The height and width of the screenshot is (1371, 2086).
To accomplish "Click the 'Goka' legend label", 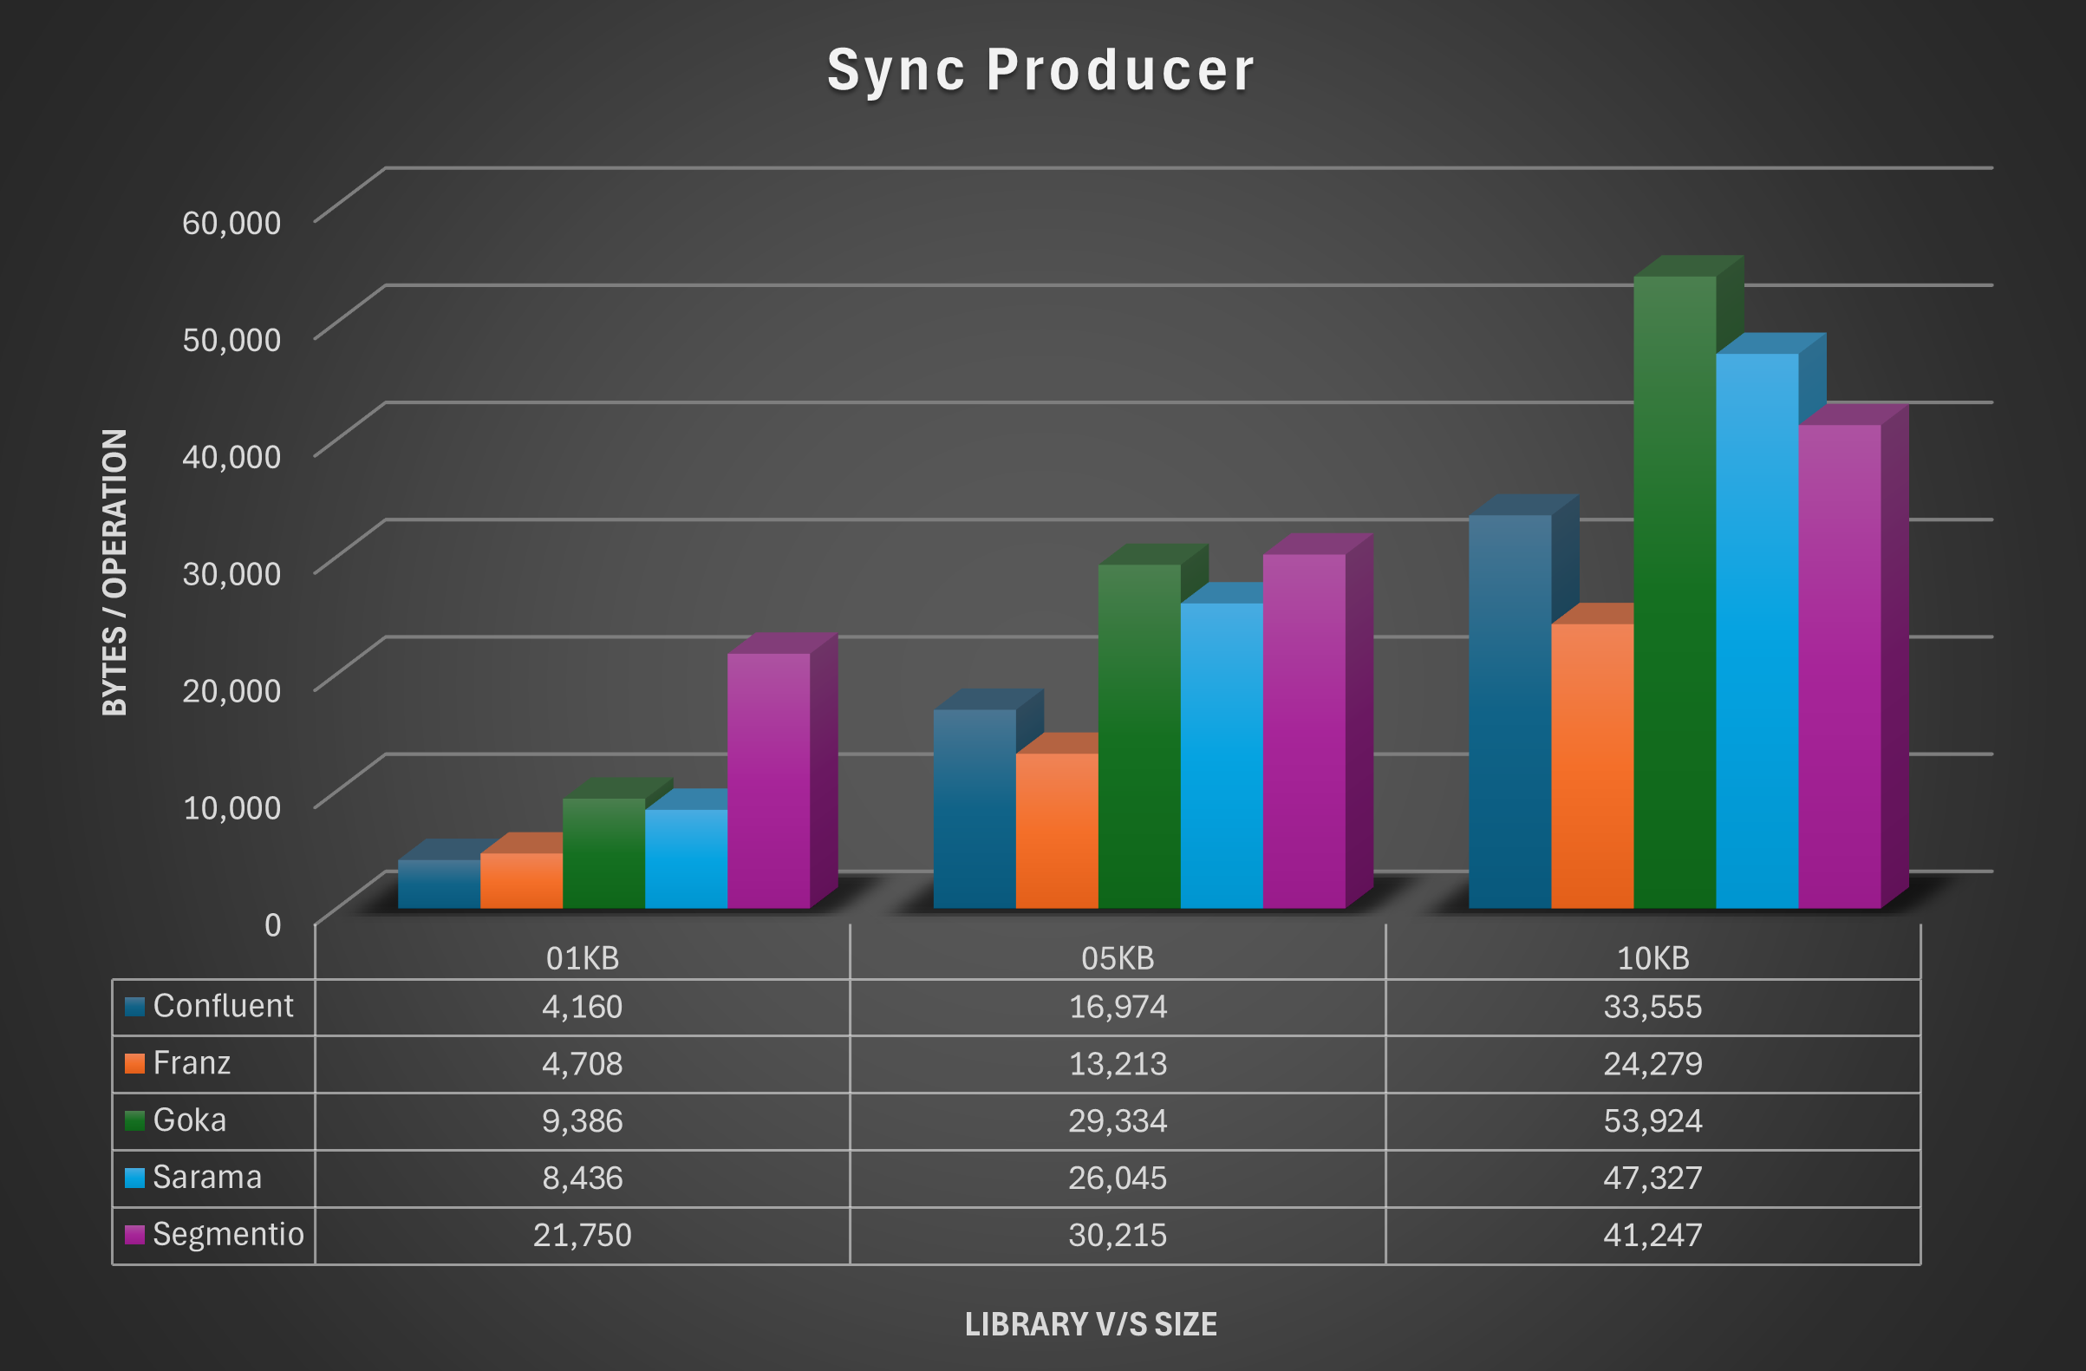I will 189,1120.
